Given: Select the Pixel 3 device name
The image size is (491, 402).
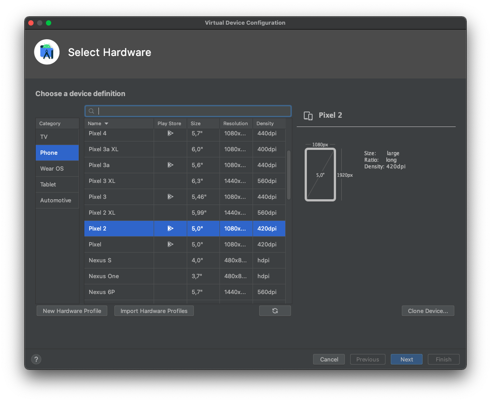Looking at the screenshot, I should click(98, 197).
